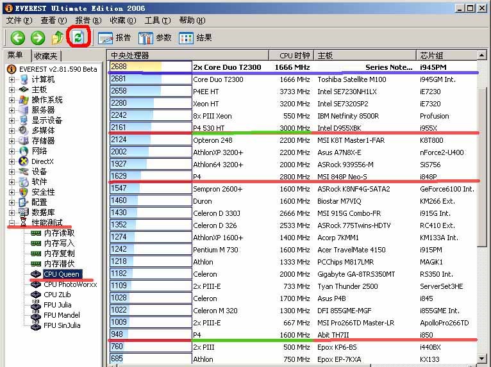Click the results list scroll up arrow
The width and height of the screenshot is (491, 367).
point(482,55)
